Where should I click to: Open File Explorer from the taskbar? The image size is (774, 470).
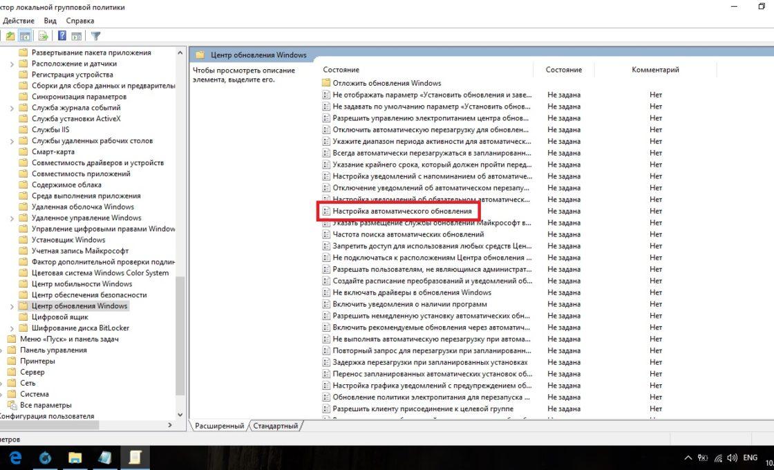point(75,458)
